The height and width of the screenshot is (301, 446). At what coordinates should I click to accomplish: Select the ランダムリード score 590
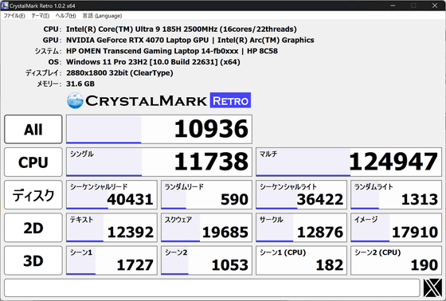206,195
